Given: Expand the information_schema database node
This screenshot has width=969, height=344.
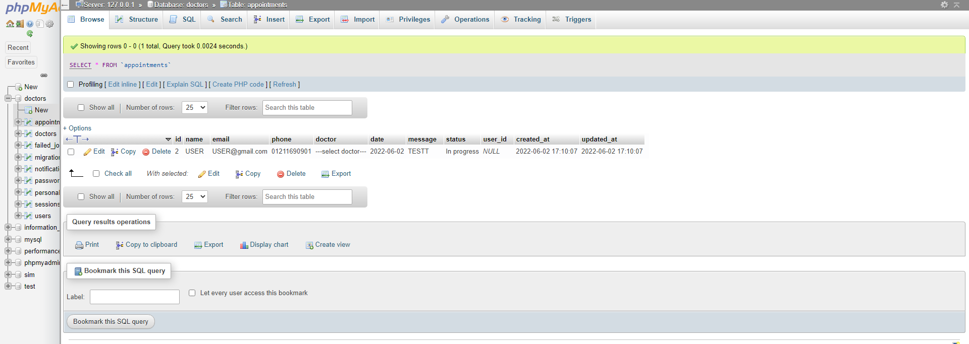Looking at the screenshot, I should click(8, 228).
